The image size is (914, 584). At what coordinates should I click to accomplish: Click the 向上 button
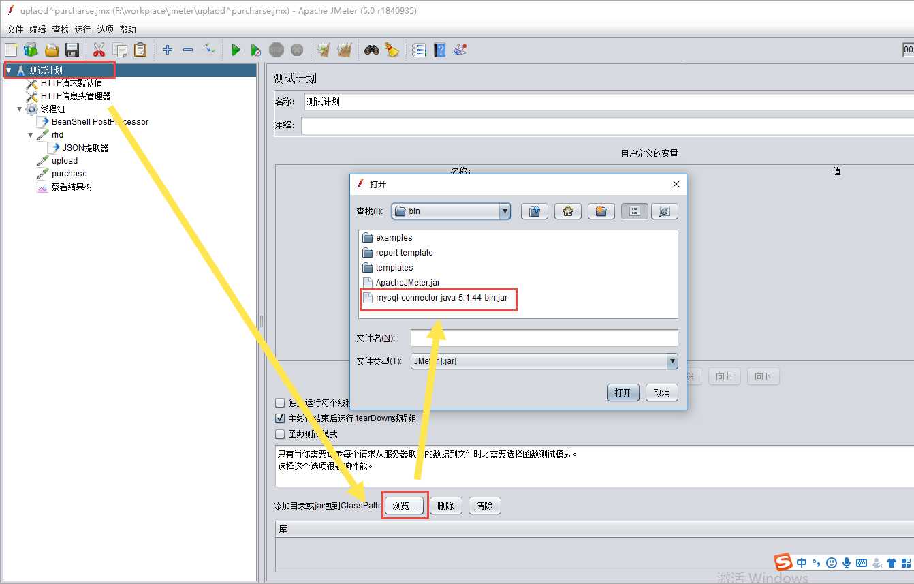(x=725, y=376)
